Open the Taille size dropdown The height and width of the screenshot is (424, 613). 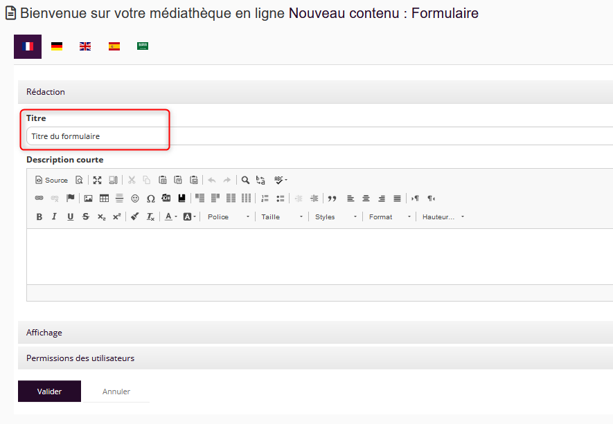pyautogui.click(x=282, y=217)
